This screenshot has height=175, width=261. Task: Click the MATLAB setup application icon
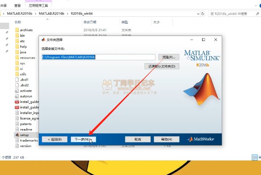(x=17, y=135)
